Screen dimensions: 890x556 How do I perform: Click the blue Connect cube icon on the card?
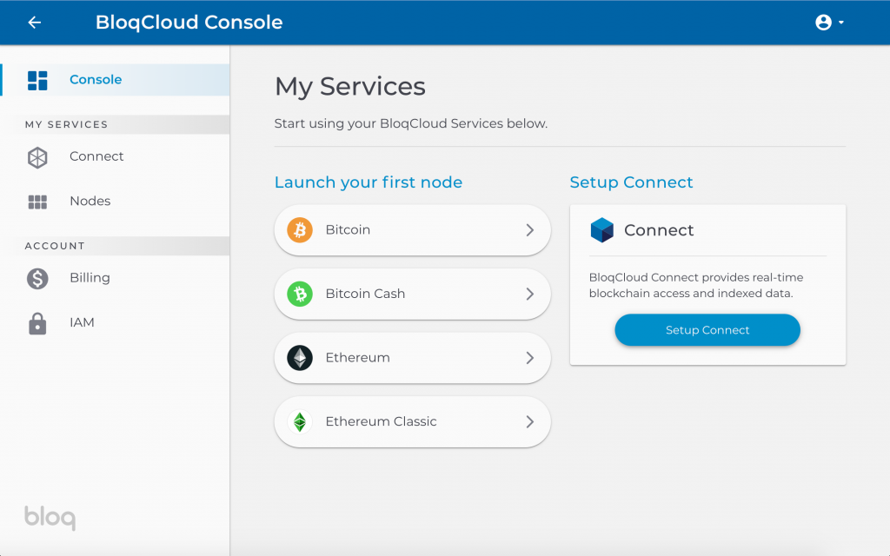600,229
